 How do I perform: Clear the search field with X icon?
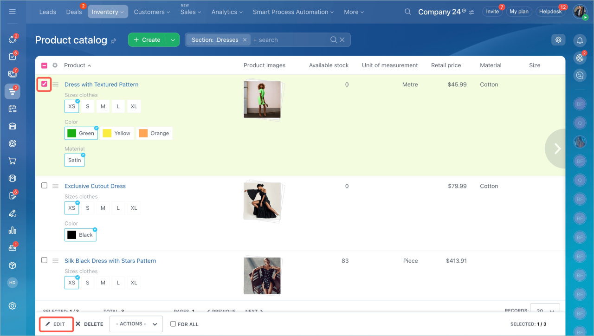(342, 40)
